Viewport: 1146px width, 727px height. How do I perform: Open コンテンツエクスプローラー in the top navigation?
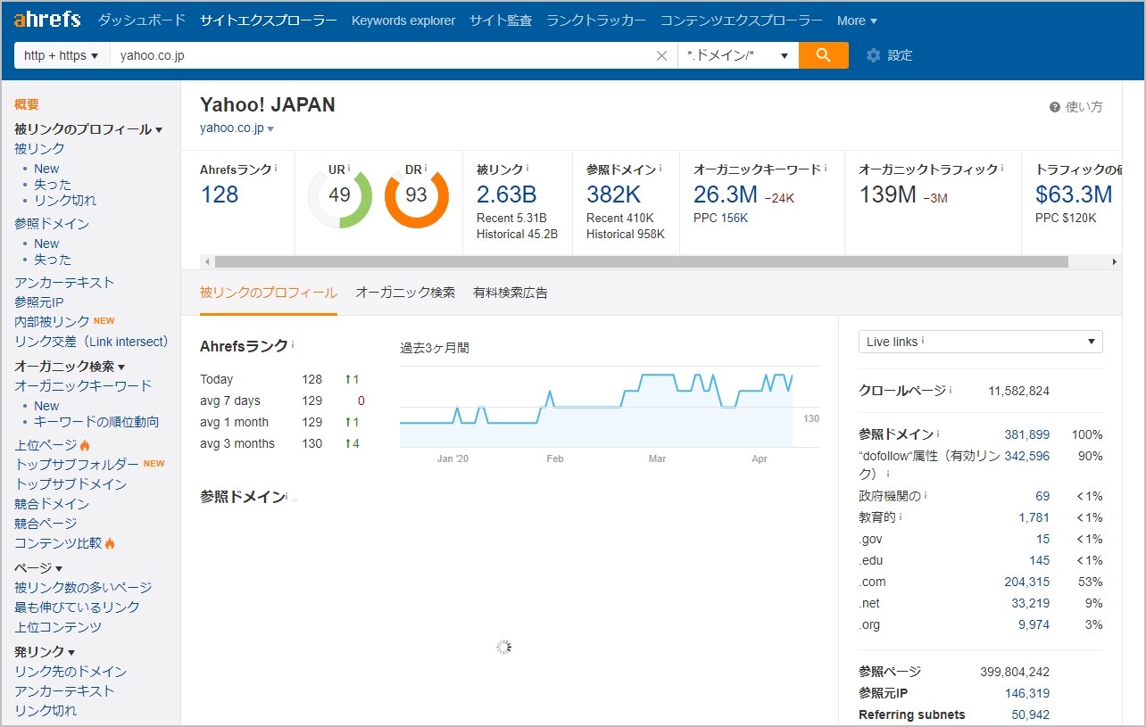pyautogui.click(x=742, y=21)
